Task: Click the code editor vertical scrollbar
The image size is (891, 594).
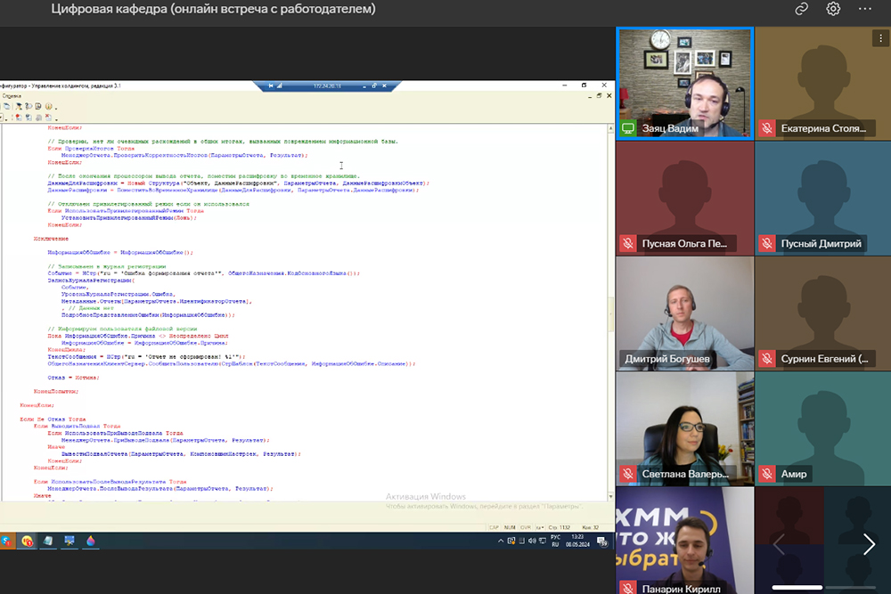Action: 610,303
